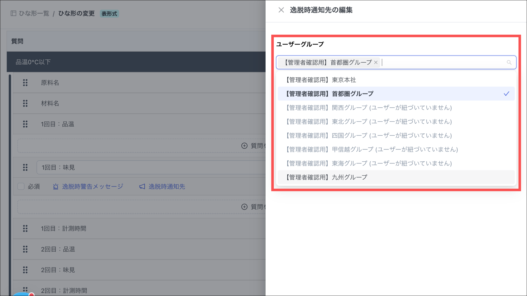The height and width of the screenshot is (296, 527).
Task: Click drag handle beside 1回目:味見 input
Action: (25, 168)
